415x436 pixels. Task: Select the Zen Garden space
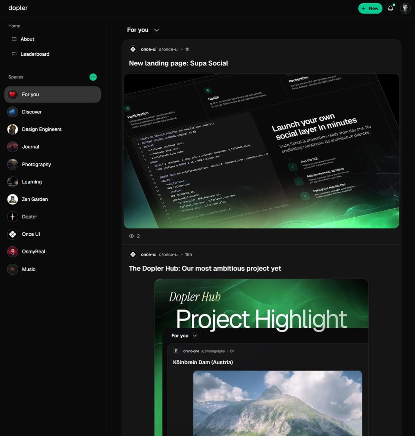tap(35, 199)
